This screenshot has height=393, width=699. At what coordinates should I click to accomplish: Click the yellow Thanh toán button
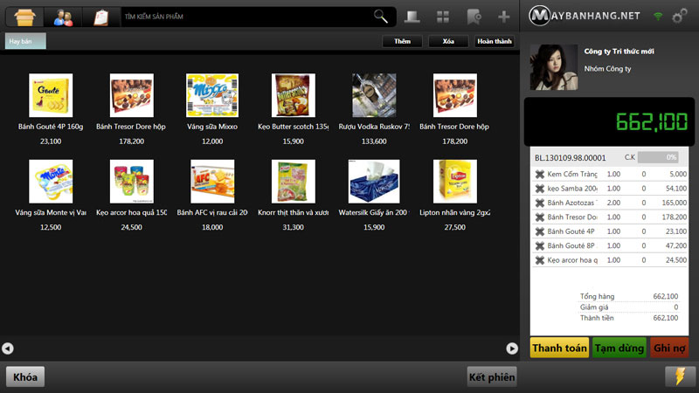(559, 348)
